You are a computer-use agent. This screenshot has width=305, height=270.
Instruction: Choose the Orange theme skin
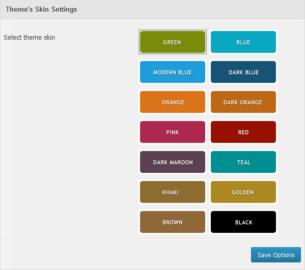point(173,102)
